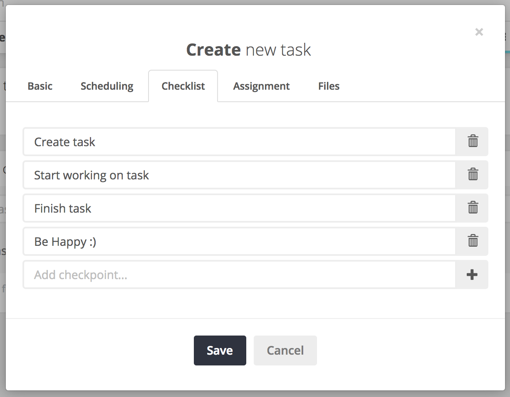Image resolution: width=510 pixels, height=397 pixels.
Task: Delete the "Start working on task" checkpoint
Action: pos(472,175)
